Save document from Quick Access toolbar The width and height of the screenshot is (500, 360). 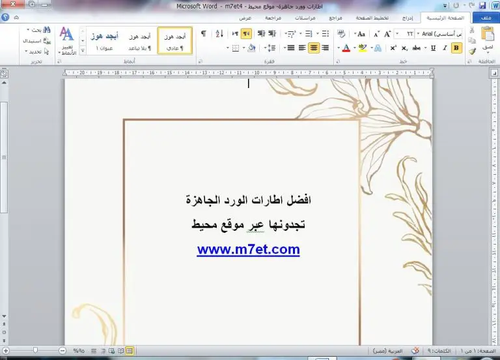[482, 5]
